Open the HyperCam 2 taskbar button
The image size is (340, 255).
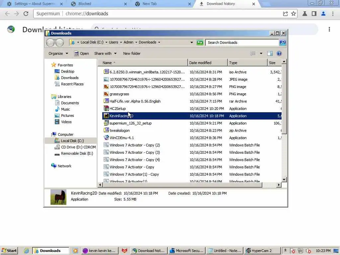262,251
